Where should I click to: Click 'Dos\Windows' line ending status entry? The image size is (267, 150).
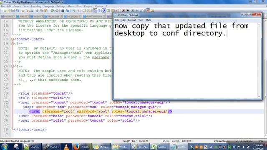point(221,141)
